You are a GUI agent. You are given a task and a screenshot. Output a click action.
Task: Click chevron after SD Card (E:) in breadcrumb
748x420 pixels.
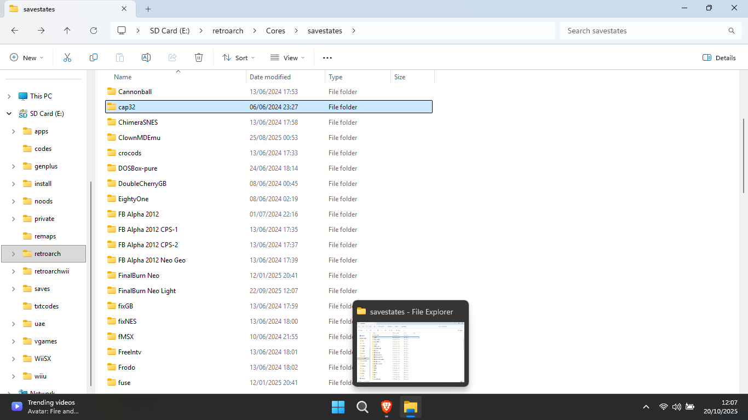[x=201, y=31]
